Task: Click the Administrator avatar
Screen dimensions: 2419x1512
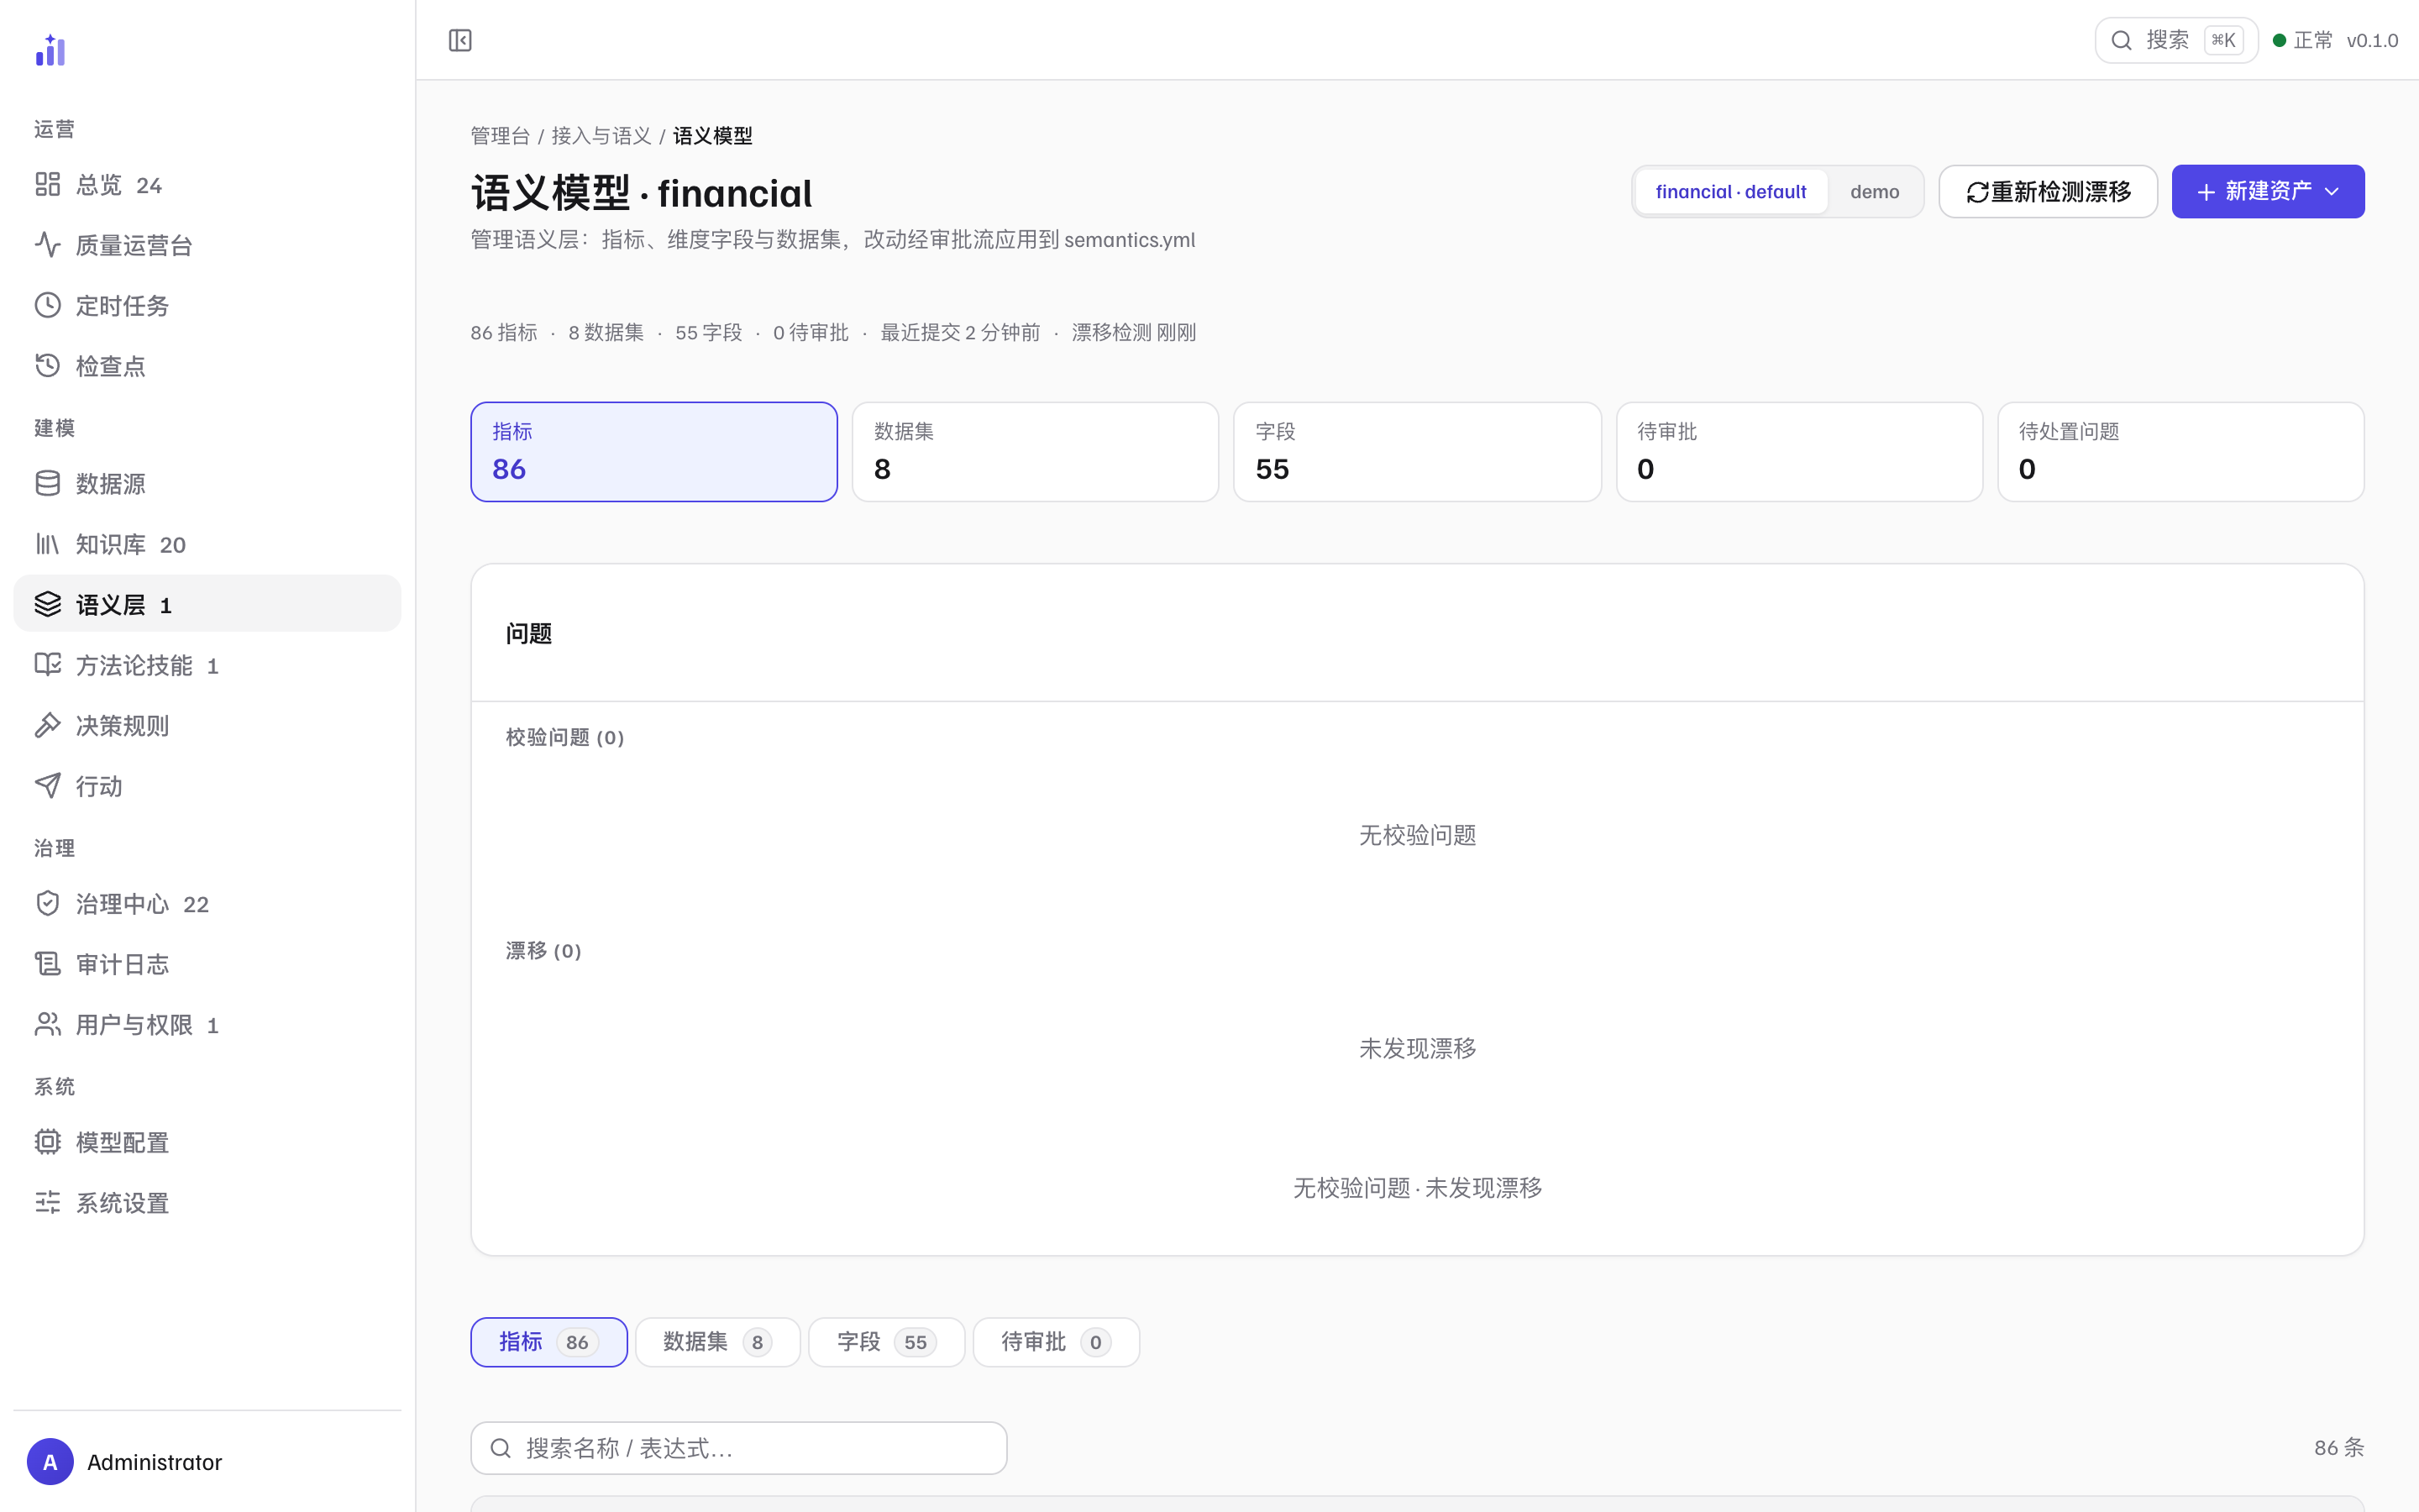Action: pos(50,1462)
